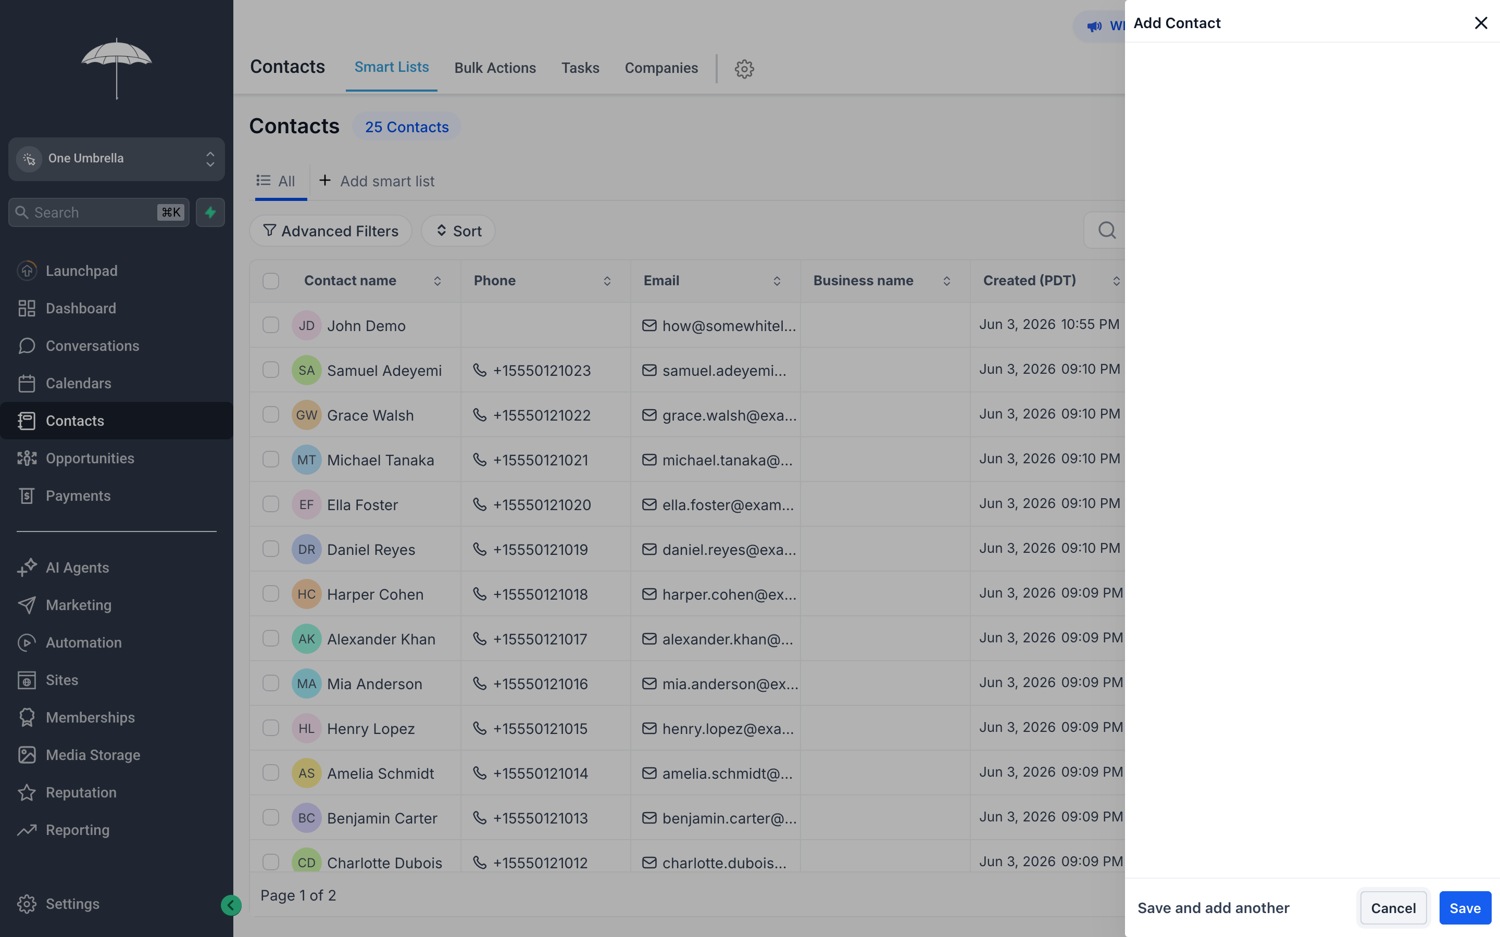
Task: Open the Tasks tab
Action: pyautogui.click(x=580, y=68)
